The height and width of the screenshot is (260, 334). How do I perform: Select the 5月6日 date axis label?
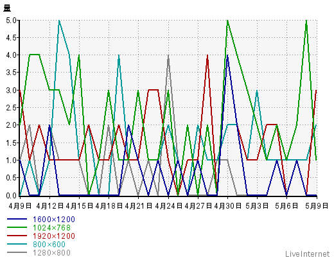286,206
